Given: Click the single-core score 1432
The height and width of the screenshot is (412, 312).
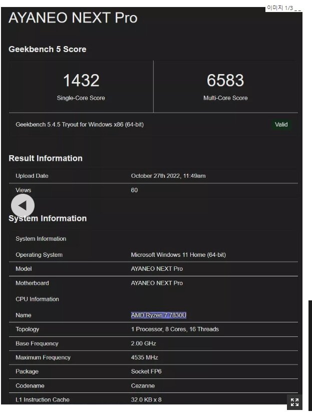Looking at the screenshot, I should pyautogui.click(x=81, y=80).
